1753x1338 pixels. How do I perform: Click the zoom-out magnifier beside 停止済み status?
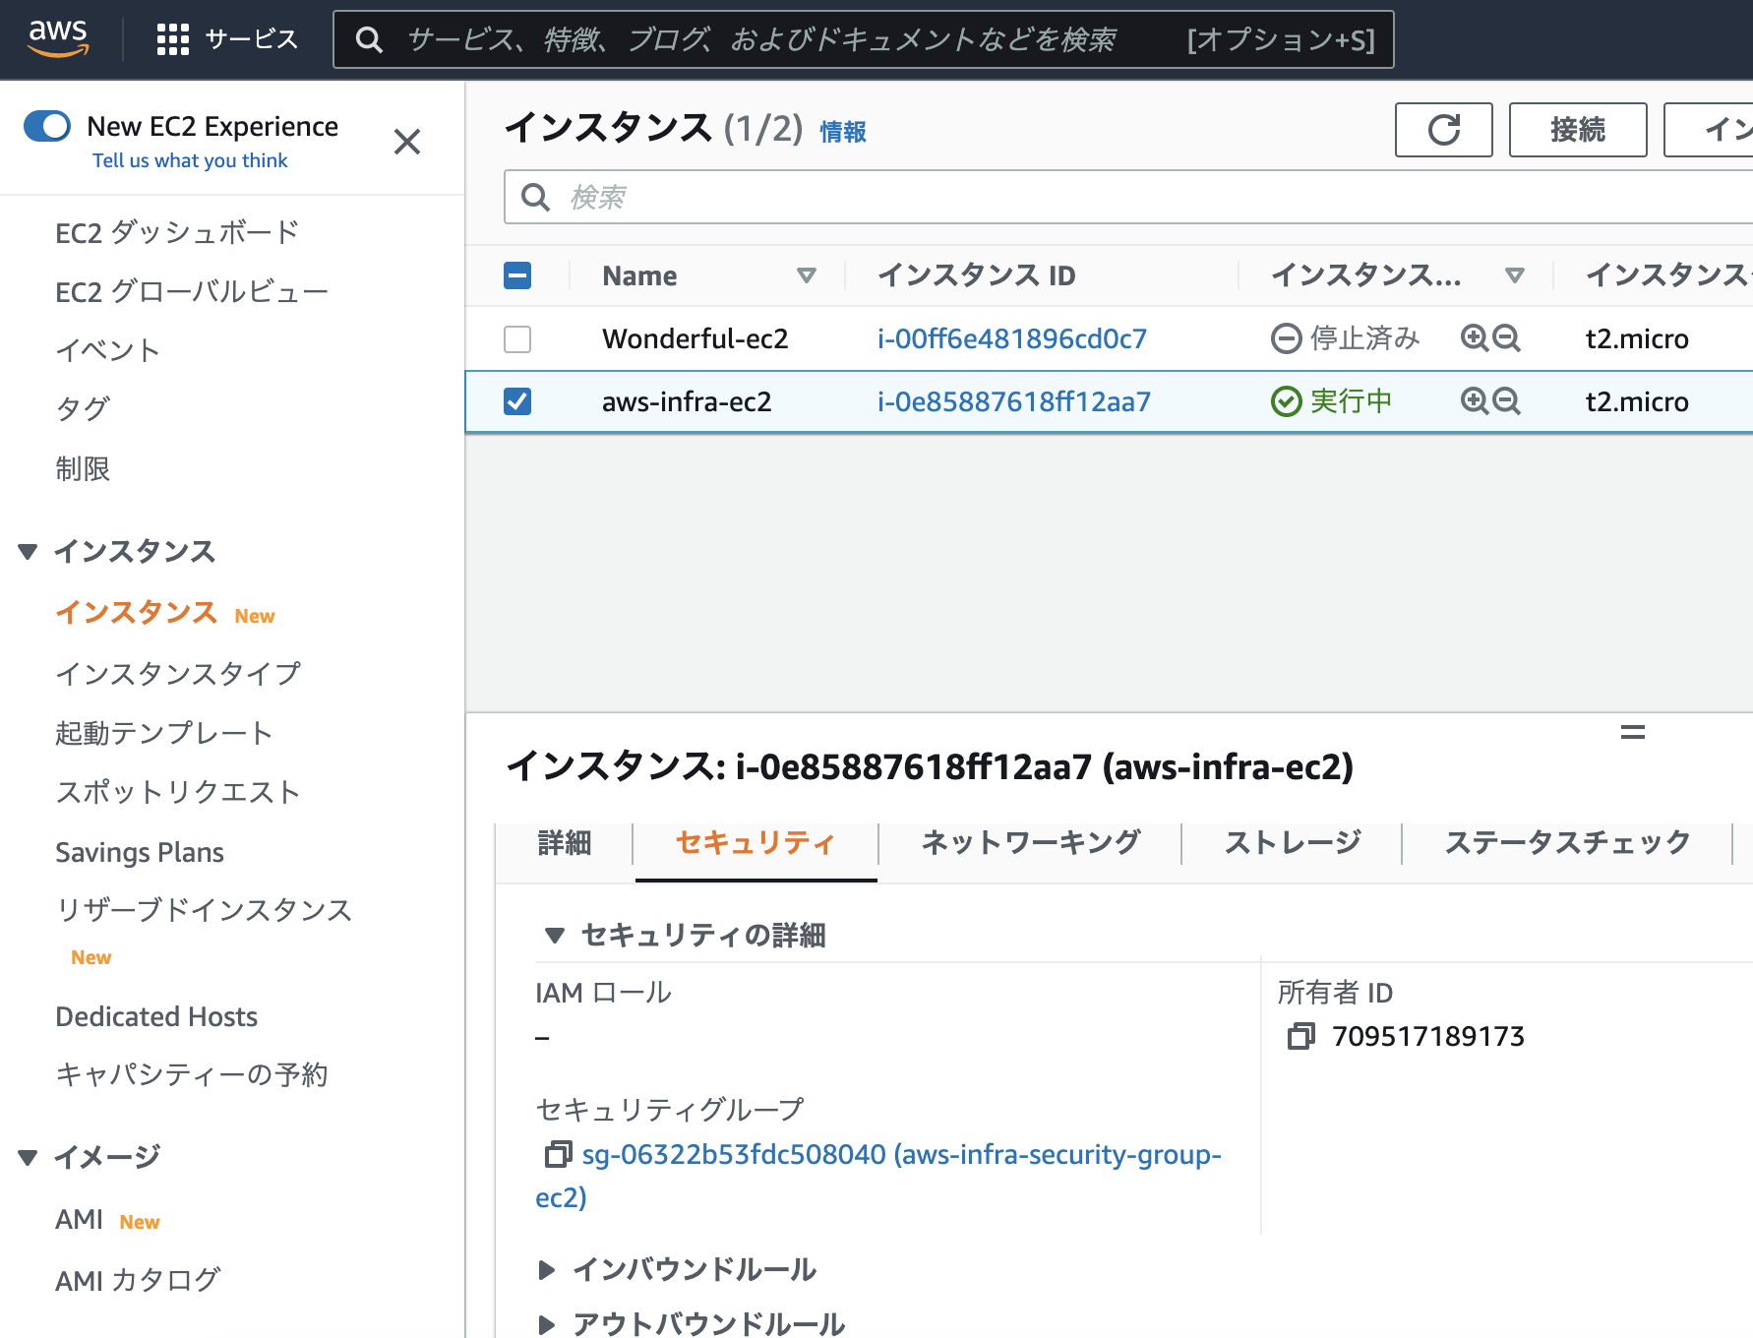tap(1506, 337)
